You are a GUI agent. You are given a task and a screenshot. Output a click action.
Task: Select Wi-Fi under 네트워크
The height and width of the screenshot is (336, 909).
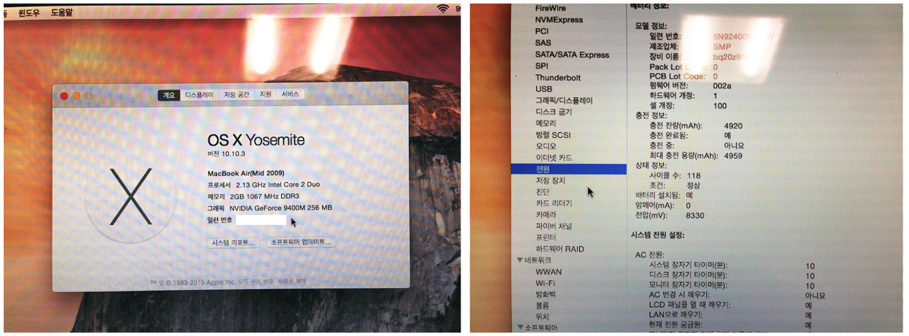(x=545, y=283)
